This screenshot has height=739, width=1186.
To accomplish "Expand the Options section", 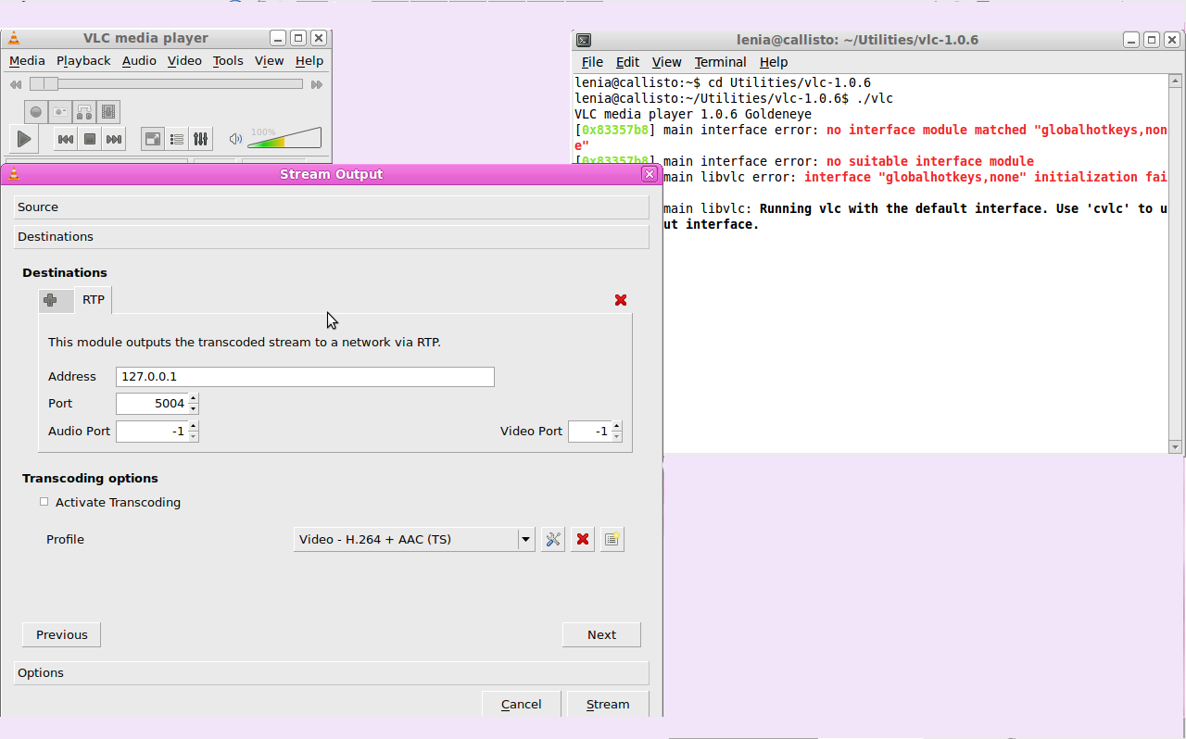I will (x=331, y=673).
